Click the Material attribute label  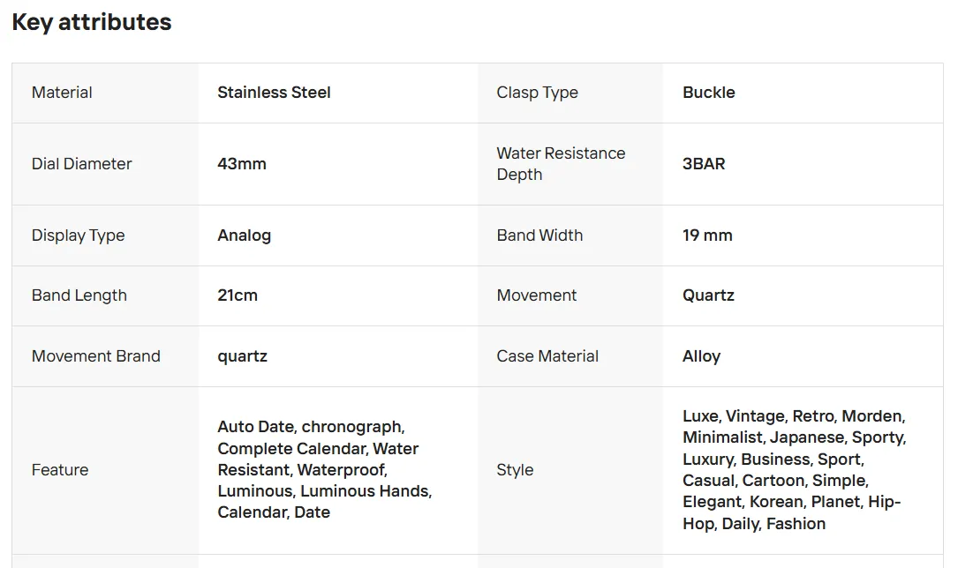pyautogui.click(x=62, y=93)
